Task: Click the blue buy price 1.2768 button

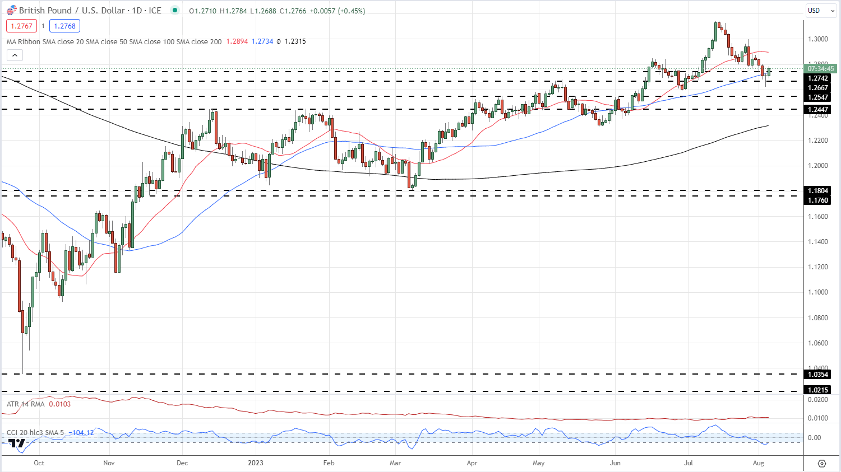Action: pyautogui.click(x=65, y=26)
